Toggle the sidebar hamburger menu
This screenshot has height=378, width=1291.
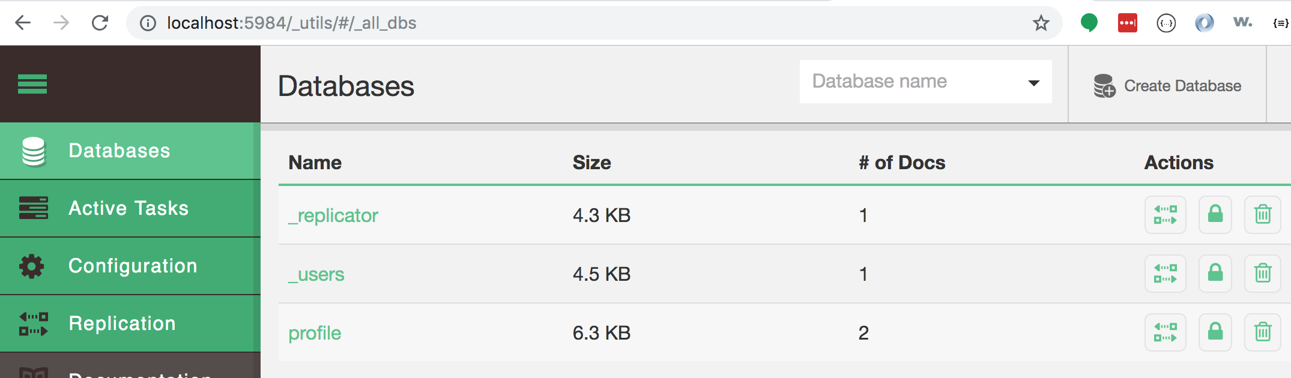pyautogui.click(x=32, y=84)
